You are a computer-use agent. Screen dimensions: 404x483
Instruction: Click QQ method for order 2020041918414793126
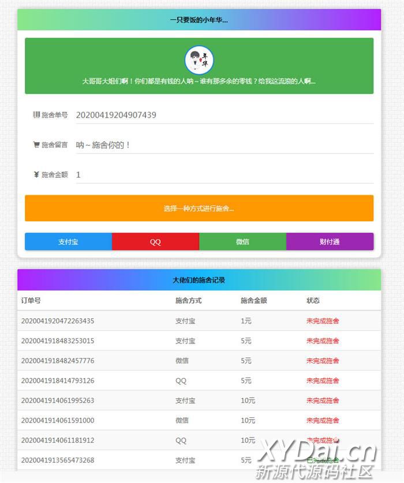tap(181, 381)
